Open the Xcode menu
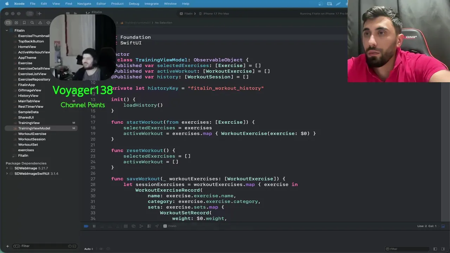450x253 pixels. (x=19, y=4)
